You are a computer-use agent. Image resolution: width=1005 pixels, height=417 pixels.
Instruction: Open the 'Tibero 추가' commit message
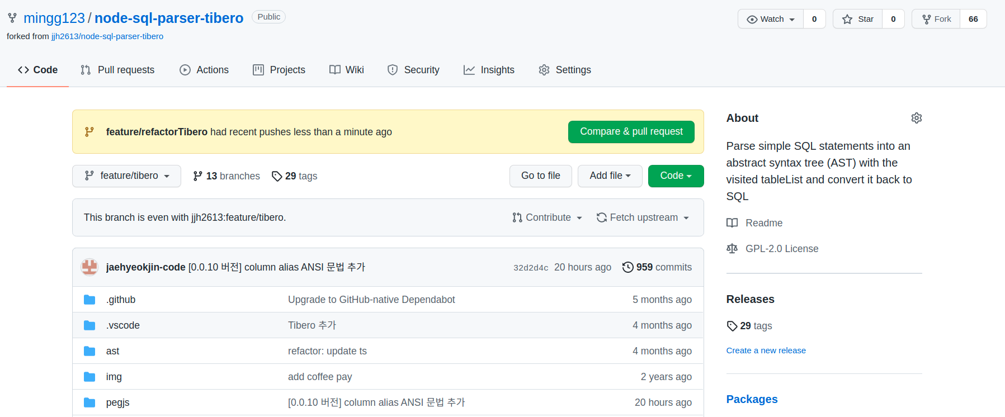click(x=312, y=325)
